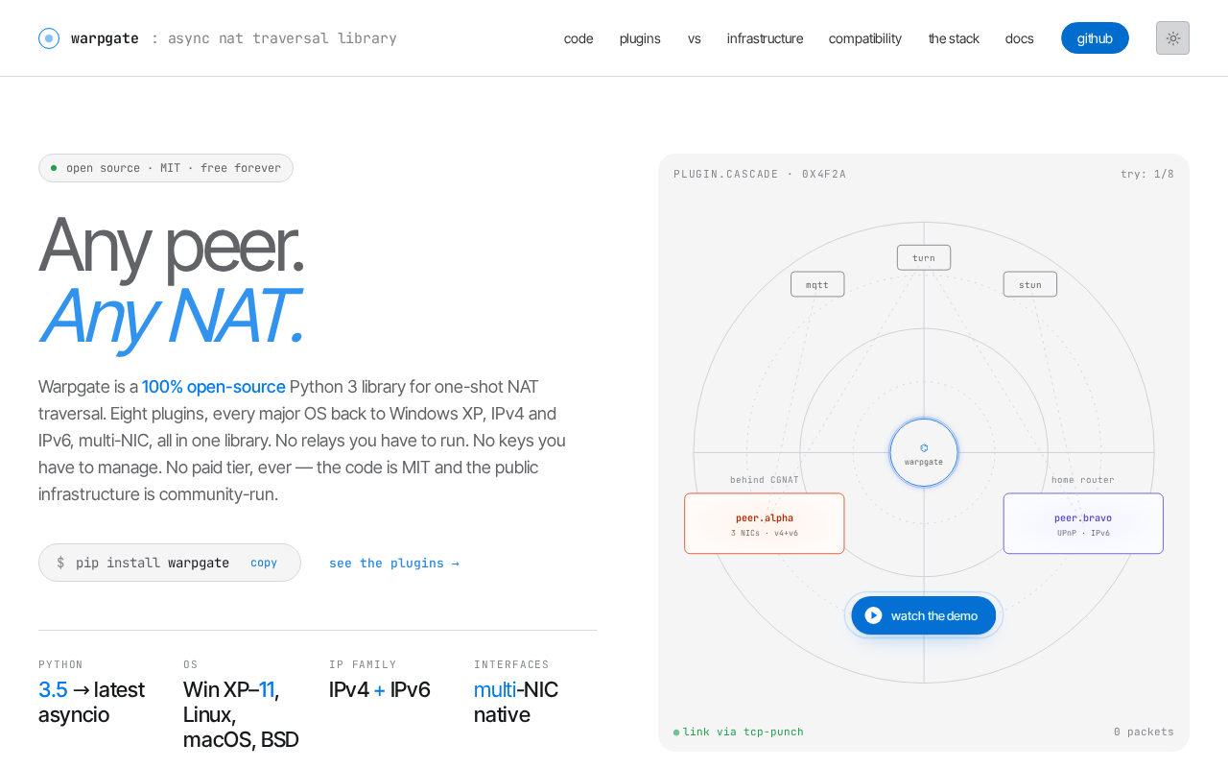Screen dimensions: 1228x768
Task: Click the warpgate logo icon
Action: click(49, 38)
